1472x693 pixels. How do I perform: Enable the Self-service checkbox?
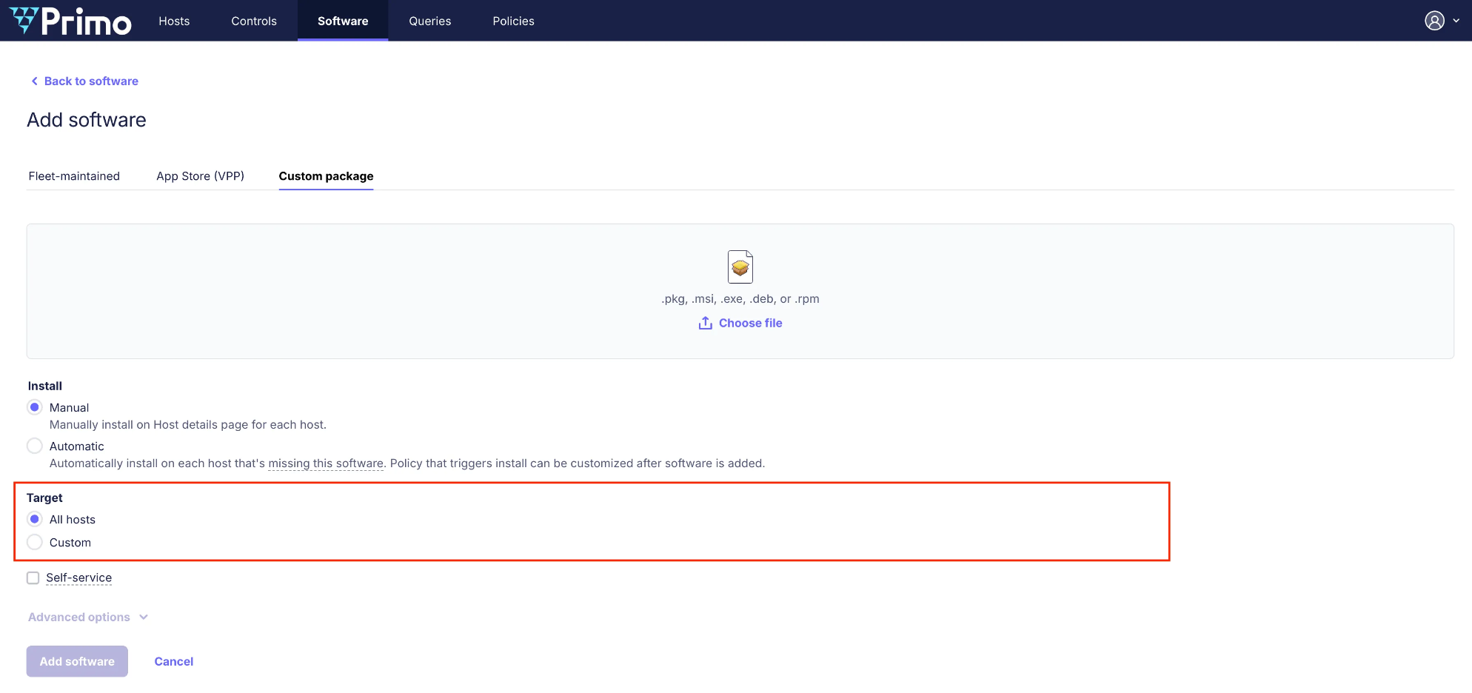33,577
